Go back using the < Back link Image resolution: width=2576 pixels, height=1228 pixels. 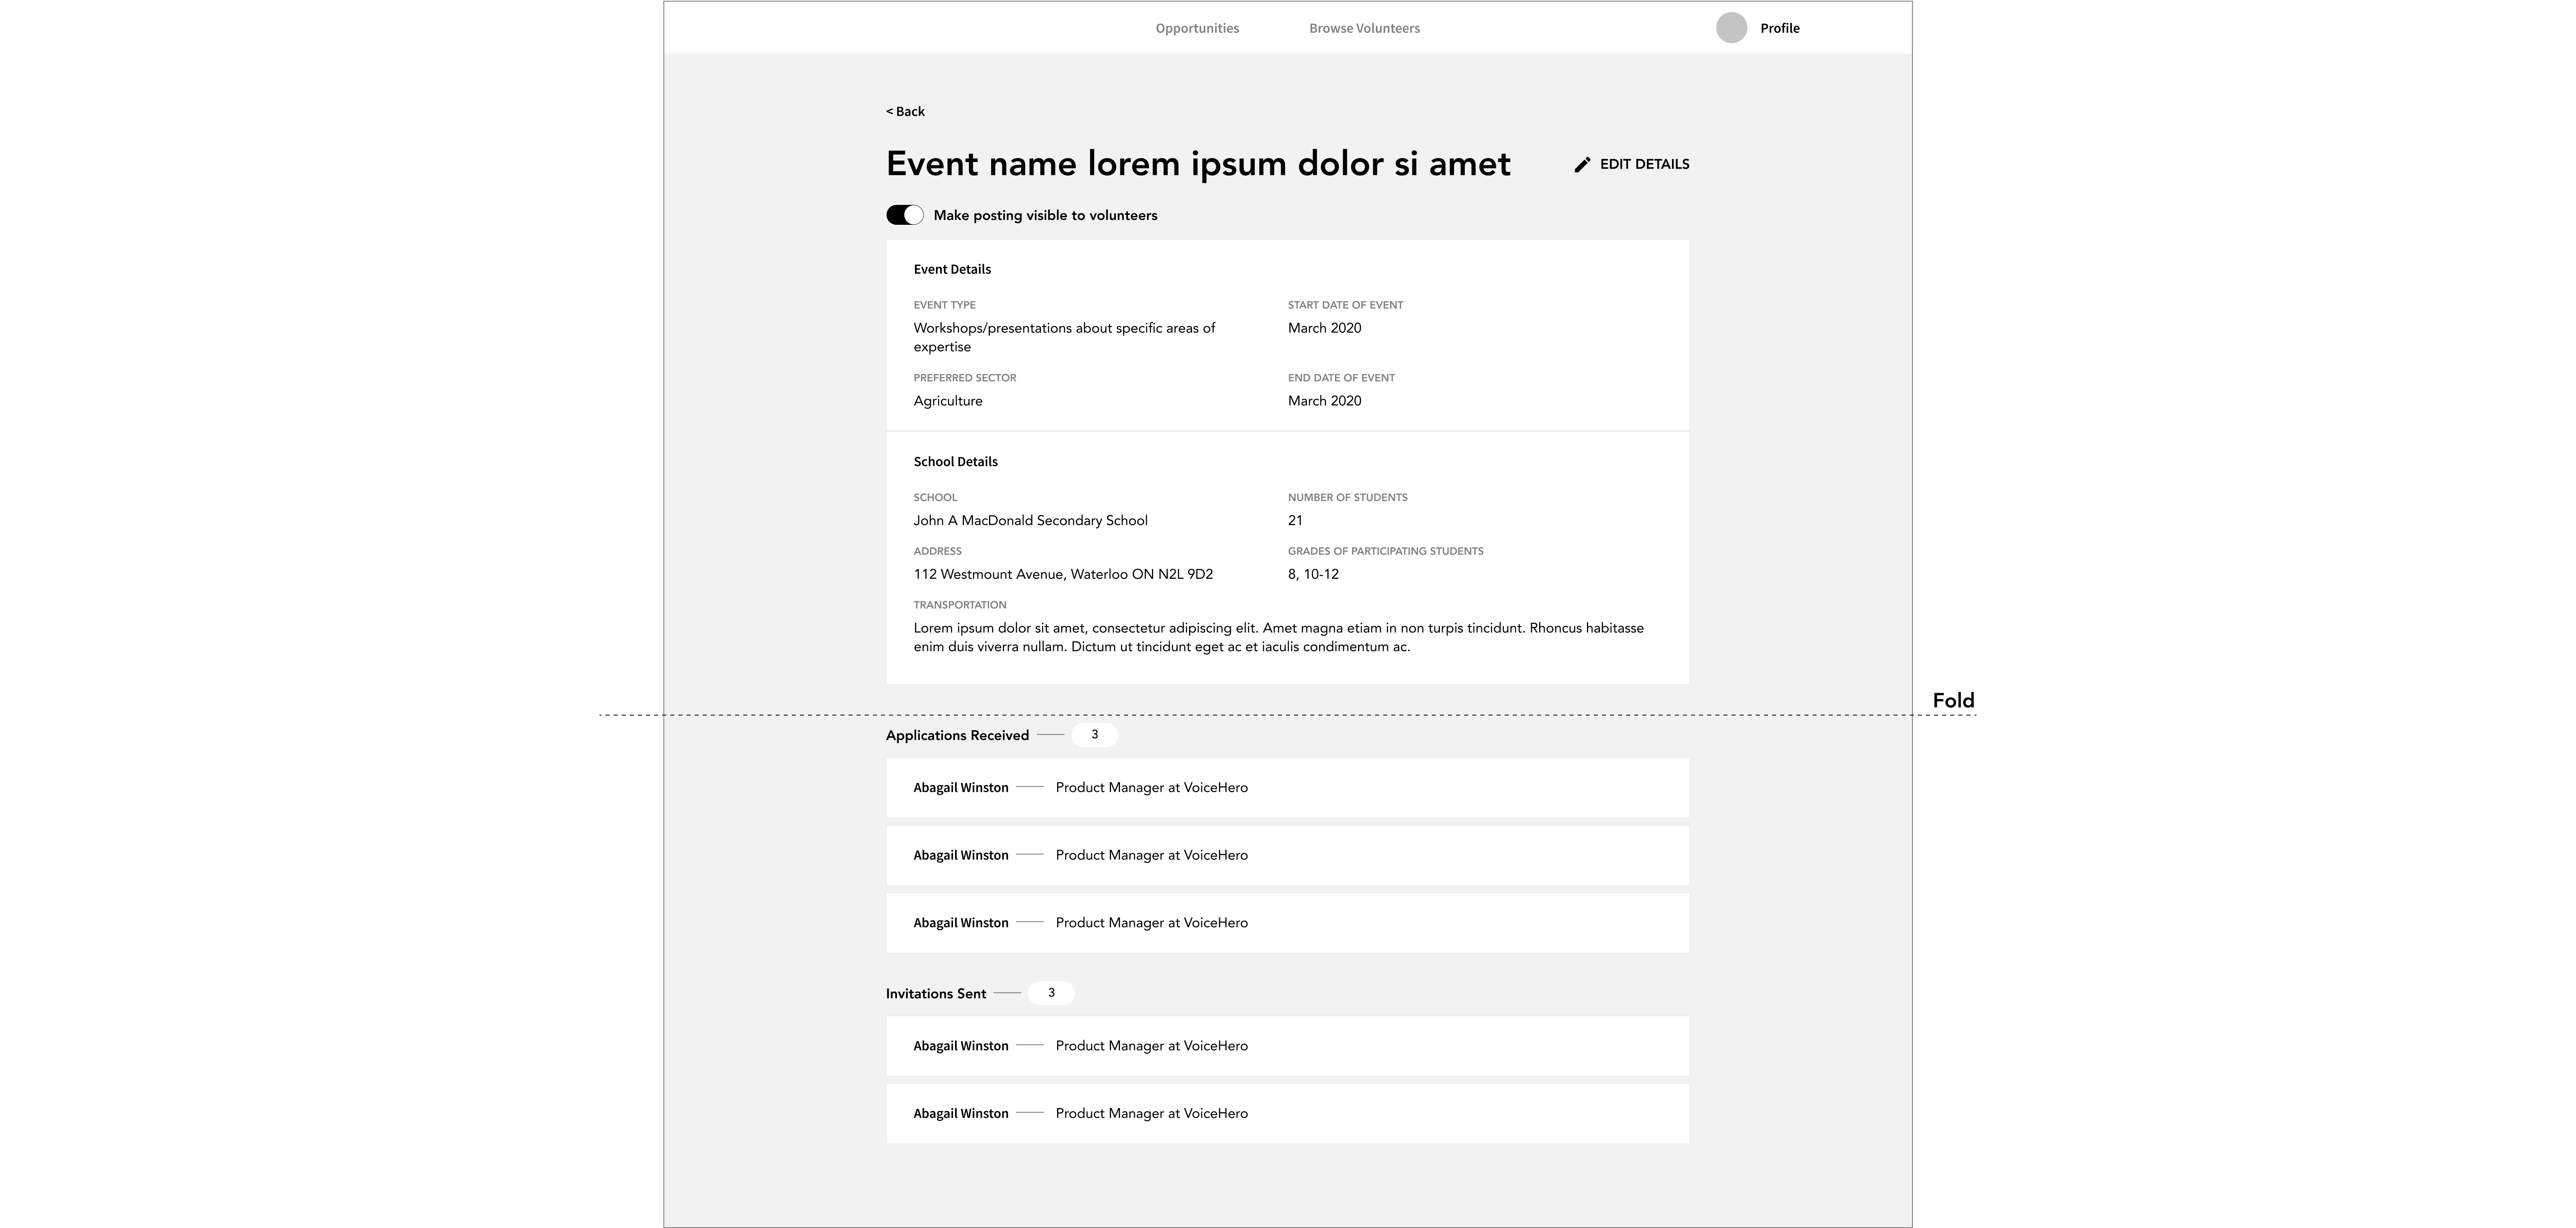(x=905, y=111)
